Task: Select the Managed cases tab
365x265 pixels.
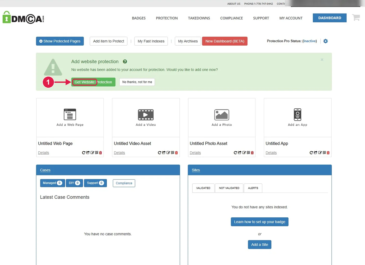Action: coord(52,183)
